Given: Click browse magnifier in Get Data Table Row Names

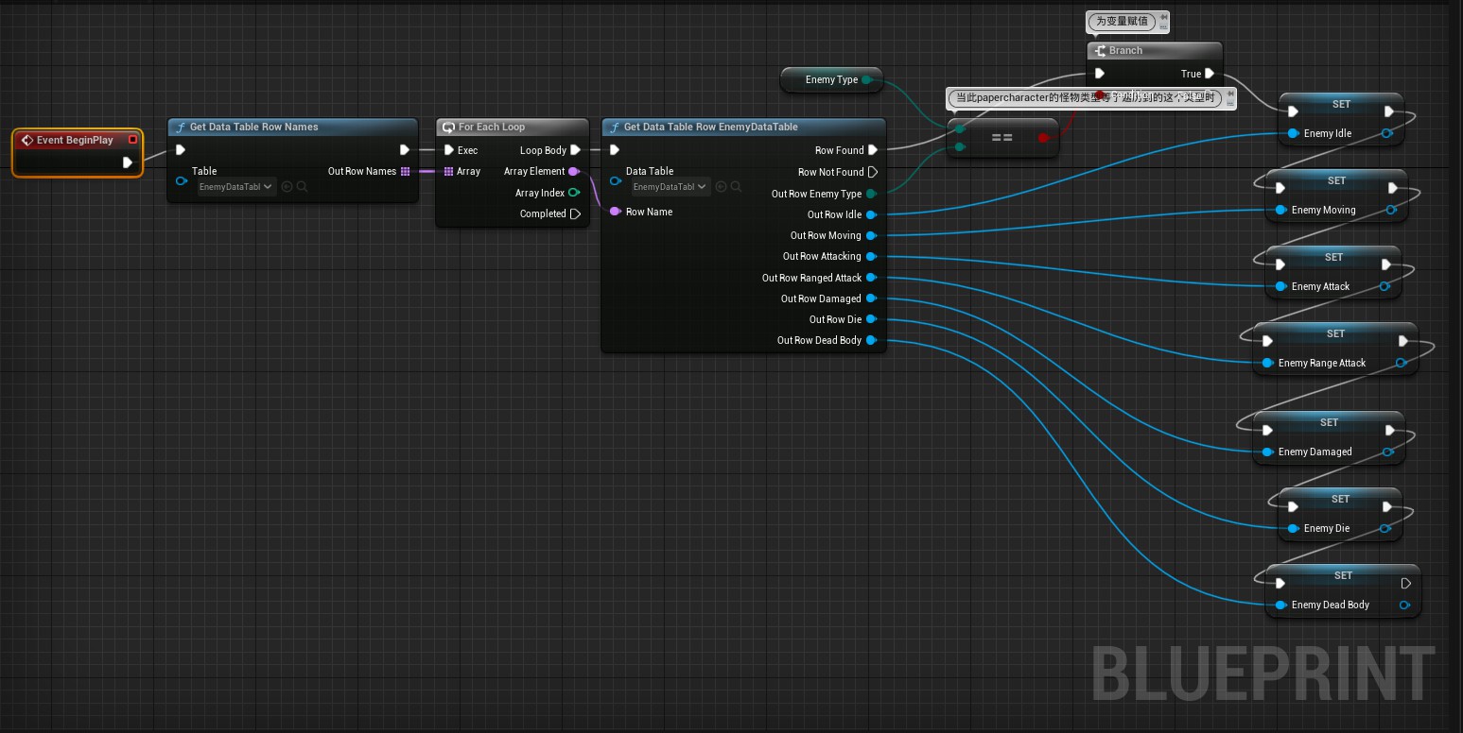Looking at the screenshot, I should point(302,187).
